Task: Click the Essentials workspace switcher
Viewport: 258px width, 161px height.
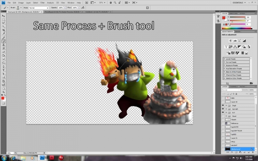Action: [x=239, y=3]
